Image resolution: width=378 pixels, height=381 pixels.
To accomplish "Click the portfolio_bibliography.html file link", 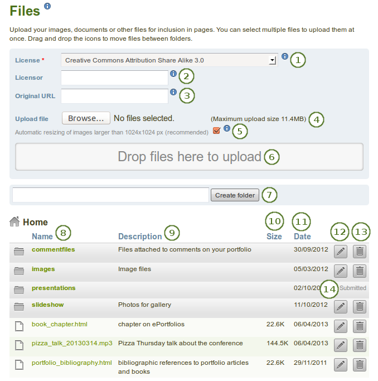I will pyautogui.click(x=72, y=363).
